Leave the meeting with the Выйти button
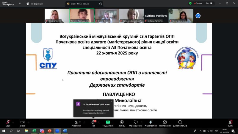Viewport: 238px width, 134px height. (x=230, y=122)
